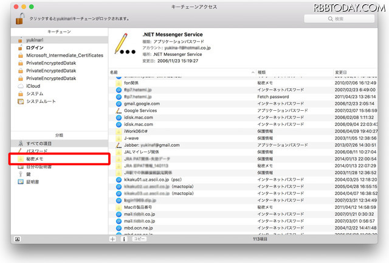The image size is (389, 263).
Task: Select the mbd.ocn.ne.jp row
Action: (x=243, y=228)
